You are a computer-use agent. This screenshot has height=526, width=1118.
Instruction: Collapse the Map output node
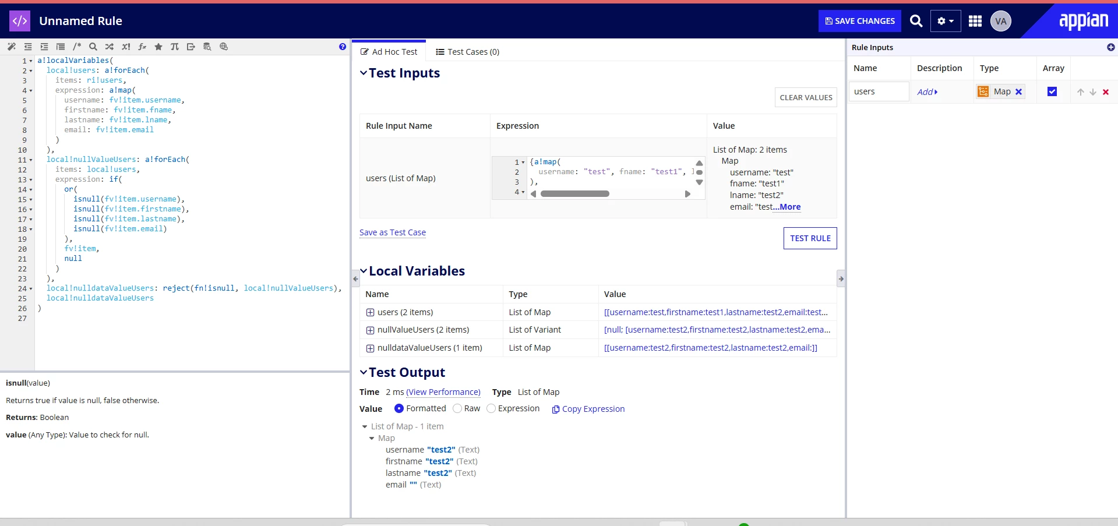372,438
